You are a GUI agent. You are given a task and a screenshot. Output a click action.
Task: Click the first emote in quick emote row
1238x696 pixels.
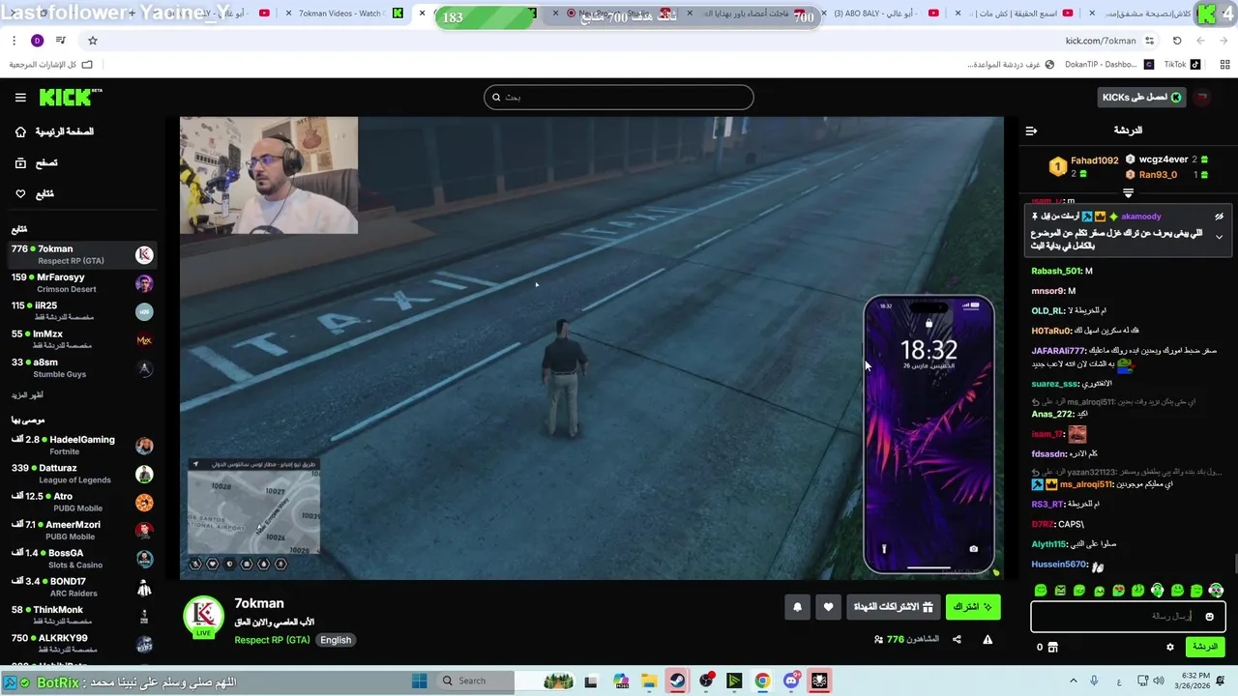click(1041, 591)
